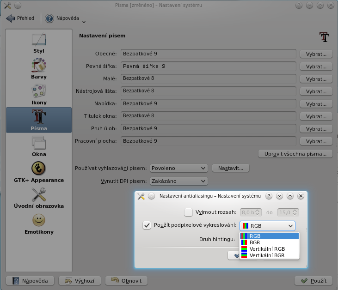Viewport: 338px width, 290px height.
Task: Click the Nápověda toolbar help icon
Action: click(x=49, y=18)
